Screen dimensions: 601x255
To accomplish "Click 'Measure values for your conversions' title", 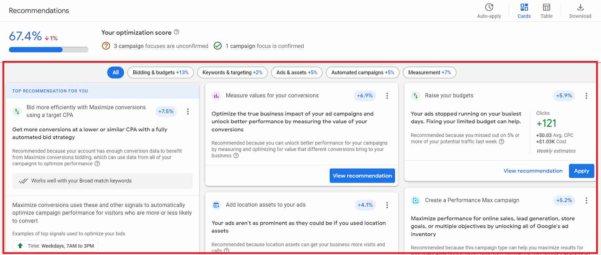I will pos(272,96).
